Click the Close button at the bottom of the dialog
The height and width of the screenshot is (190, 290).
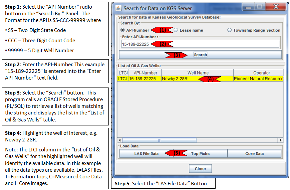[200, 169]
